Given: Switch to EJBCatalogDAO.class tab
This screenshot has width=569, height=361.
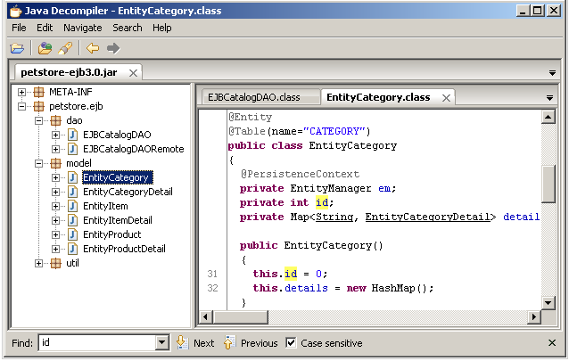Looking at the screenshot, I should coord(254,97).
